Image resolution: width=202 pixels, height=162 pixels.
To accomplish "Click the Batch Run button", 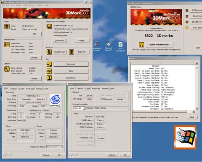I will point(82,52).
